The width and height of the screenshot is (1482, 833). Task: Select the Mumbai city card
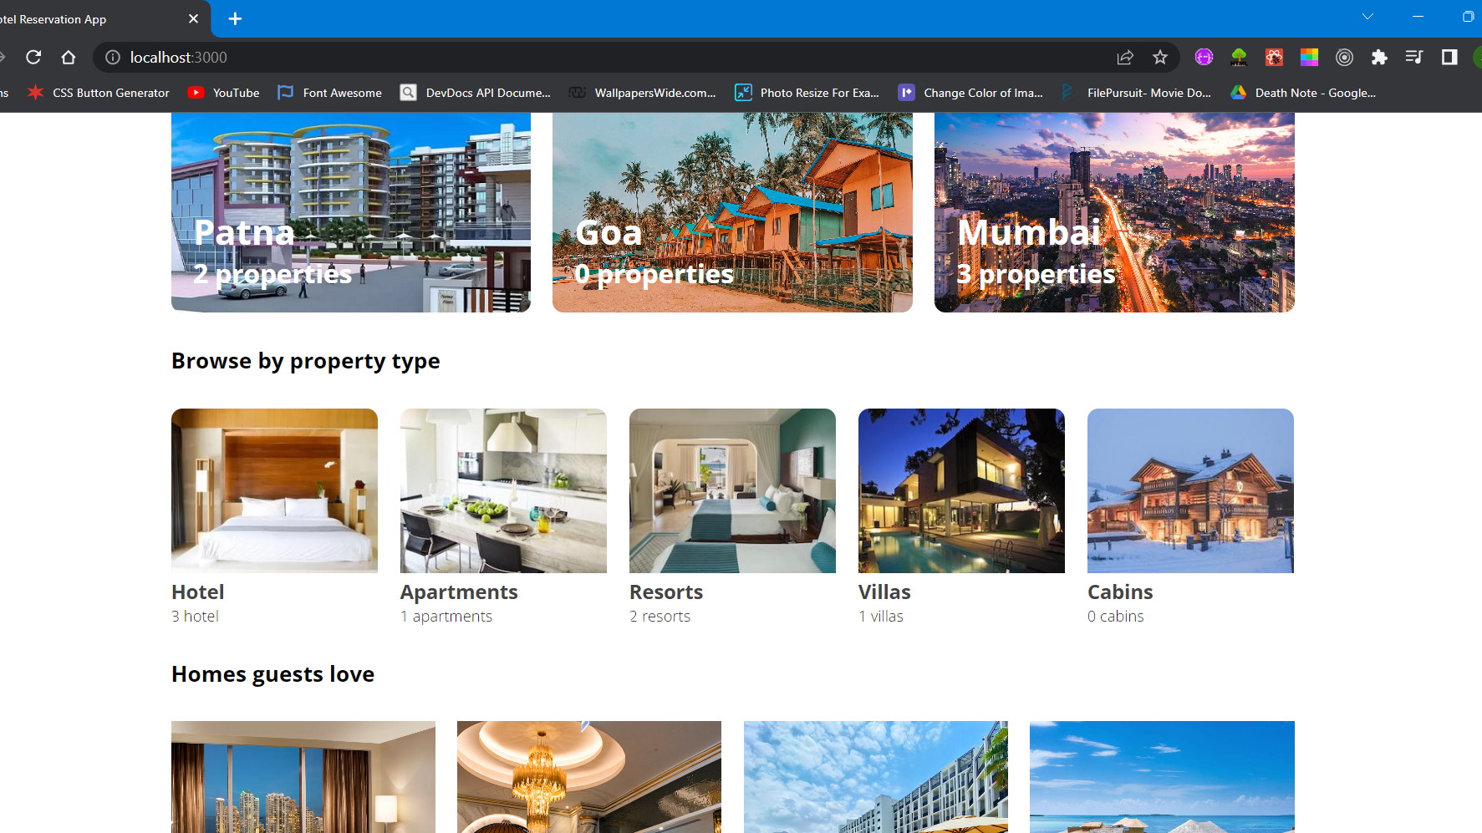point(1113,212)
